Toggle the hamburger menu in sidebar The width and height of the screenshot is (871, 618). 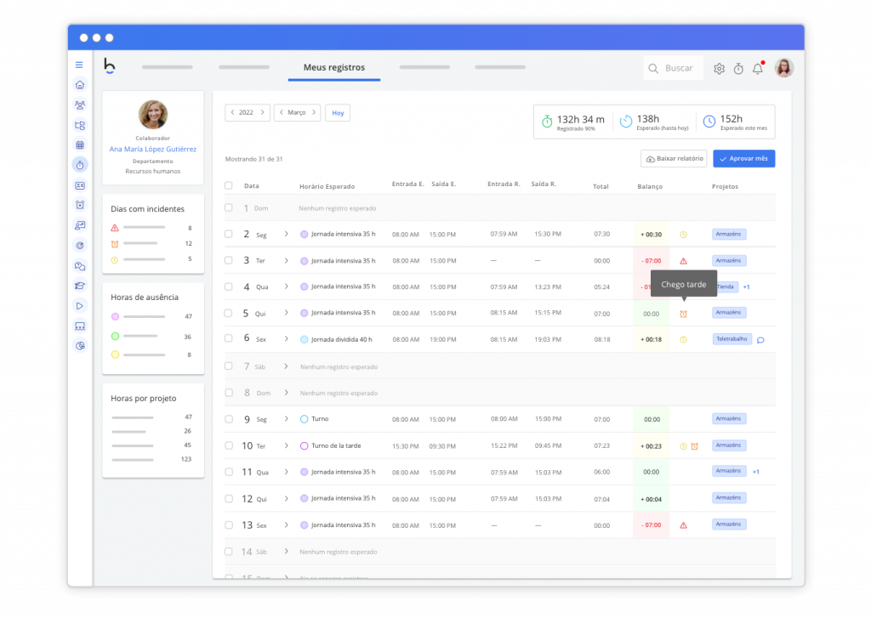click(x=79, y=65)
